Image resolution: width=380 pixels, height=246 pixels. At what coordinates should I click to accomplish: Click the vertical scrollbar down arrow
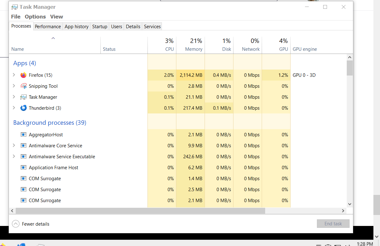pyautogui.click(x=350, y=204)
